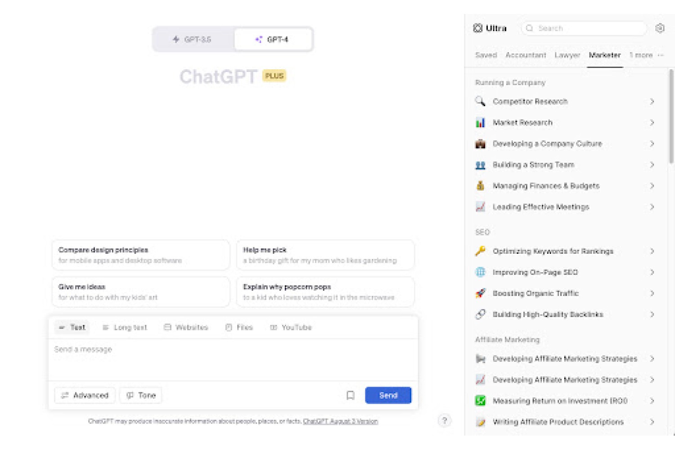The height and width of the screenshot is (450, 675).
Task: Click the Ultra logo icon
Action: point(478,28)
